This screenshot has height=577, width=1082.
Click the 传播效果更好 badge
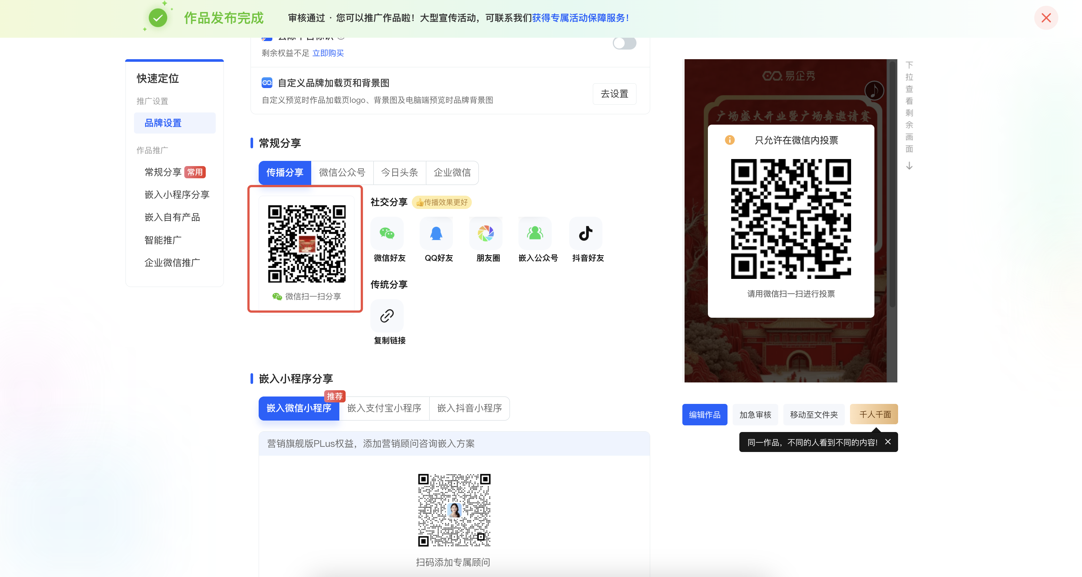[442, 202]
